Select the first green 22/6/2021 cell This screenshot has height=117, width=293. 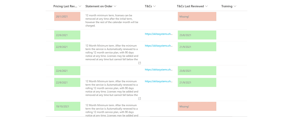pos(67,35)
